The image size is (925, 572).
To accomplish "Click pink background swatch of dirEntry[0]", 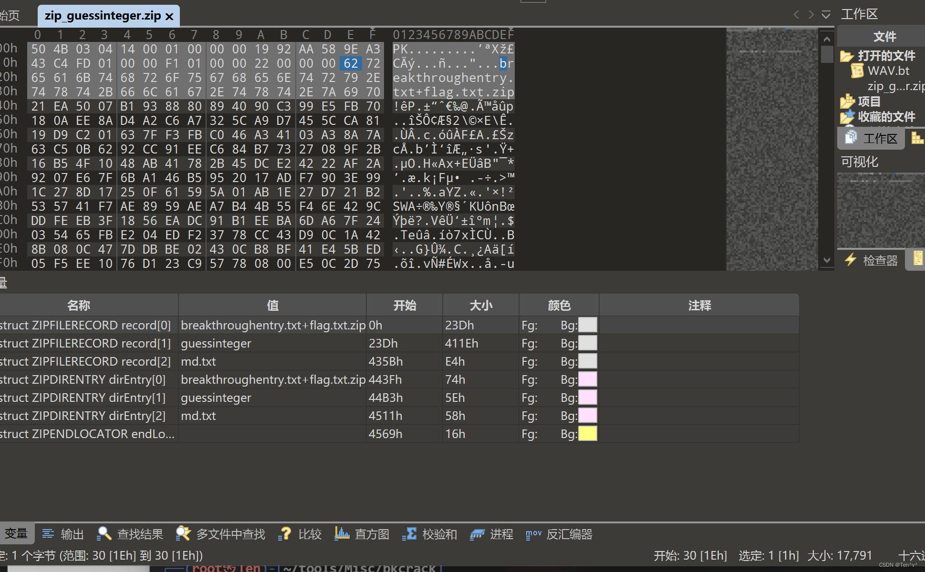I will 588,379.
